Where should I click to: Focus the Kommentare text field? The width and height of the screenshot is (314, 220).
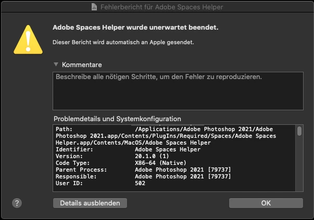click(x=178, y=91)
